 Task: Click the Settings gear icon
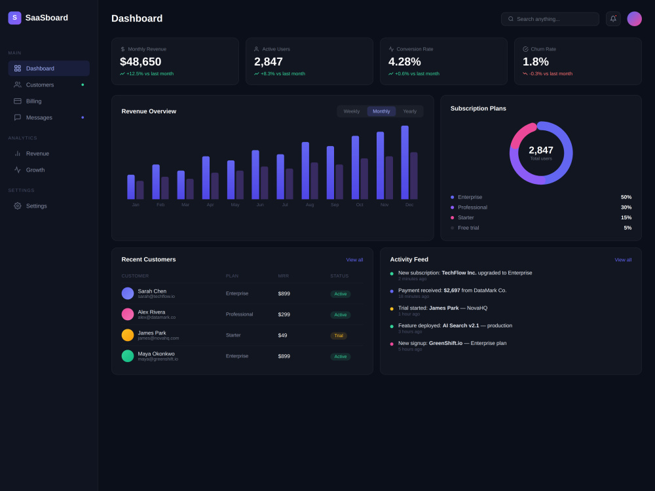[x=18, y=206]
